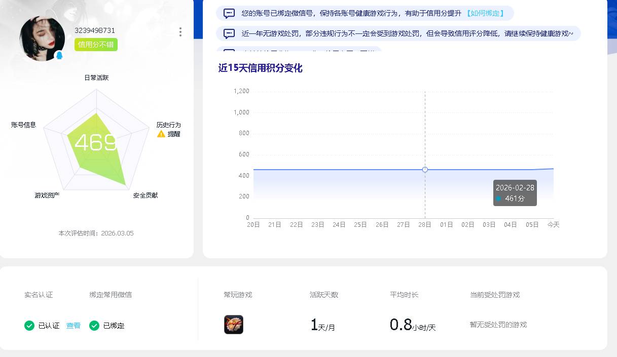
Task: Click the user avatar photo
Action: (42, 38)
